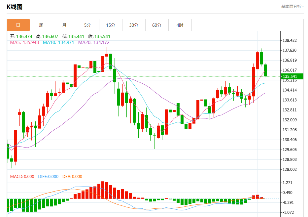This screenshot has width=308, height=217.
Task: Click the opening price 136.474
Action: coord(24,36)
